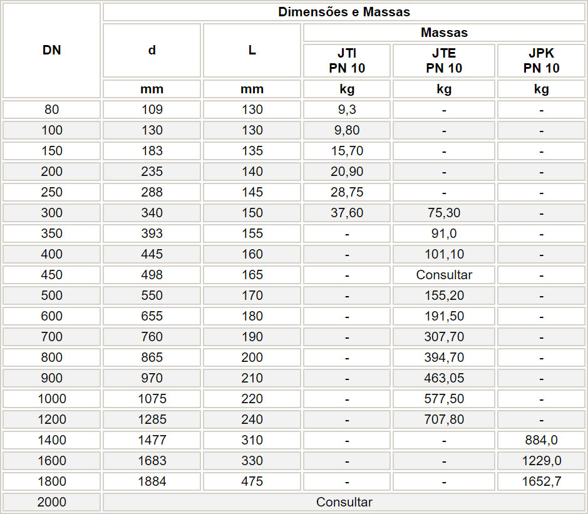The width and height of the screenshot is (588, 514).
Task: Select the DN cell '80'
Action: 52,110
